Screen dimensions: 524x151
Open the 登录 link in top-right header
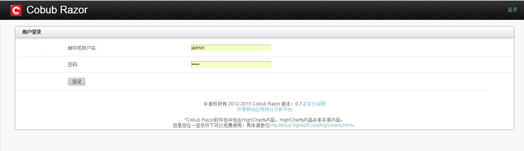click(512, 10)
